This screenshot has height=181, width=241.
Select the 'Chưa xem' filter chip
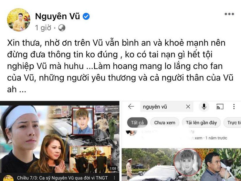(x=165, y=123)
